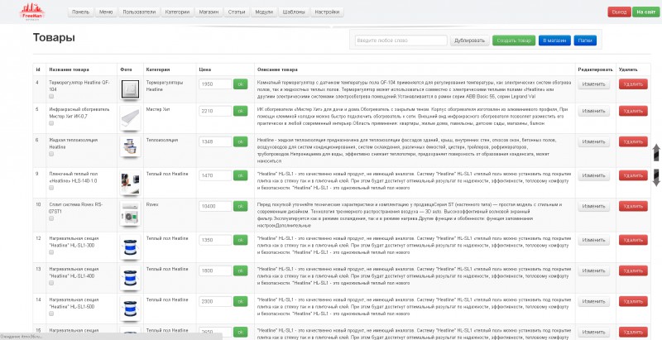Confirm price 2210 with ok button
662x340 pixels.
point(240,111)
